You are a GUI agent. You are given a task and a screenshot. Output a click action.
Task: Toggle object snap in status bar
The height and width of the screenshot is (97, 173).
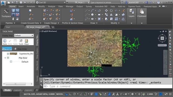click(85, 94)
